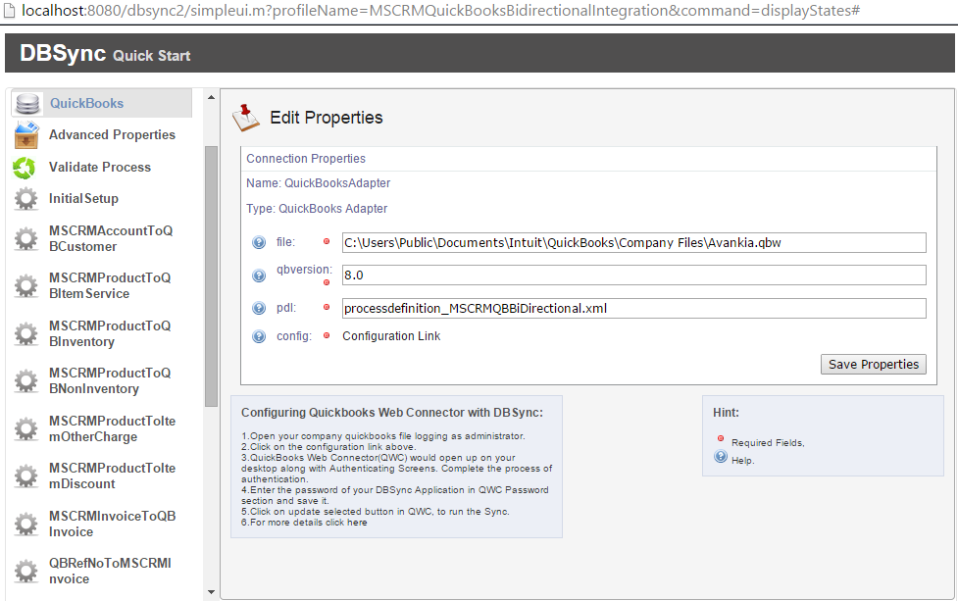Open the Configuration Link
The height and width of the screenshot is (601, 958).
[391, 336]
